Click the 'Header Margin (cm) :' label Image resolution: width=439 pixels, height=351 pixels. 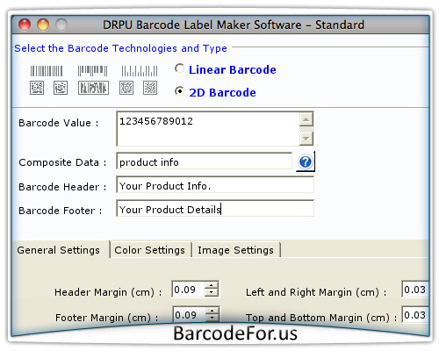[108, 292]
